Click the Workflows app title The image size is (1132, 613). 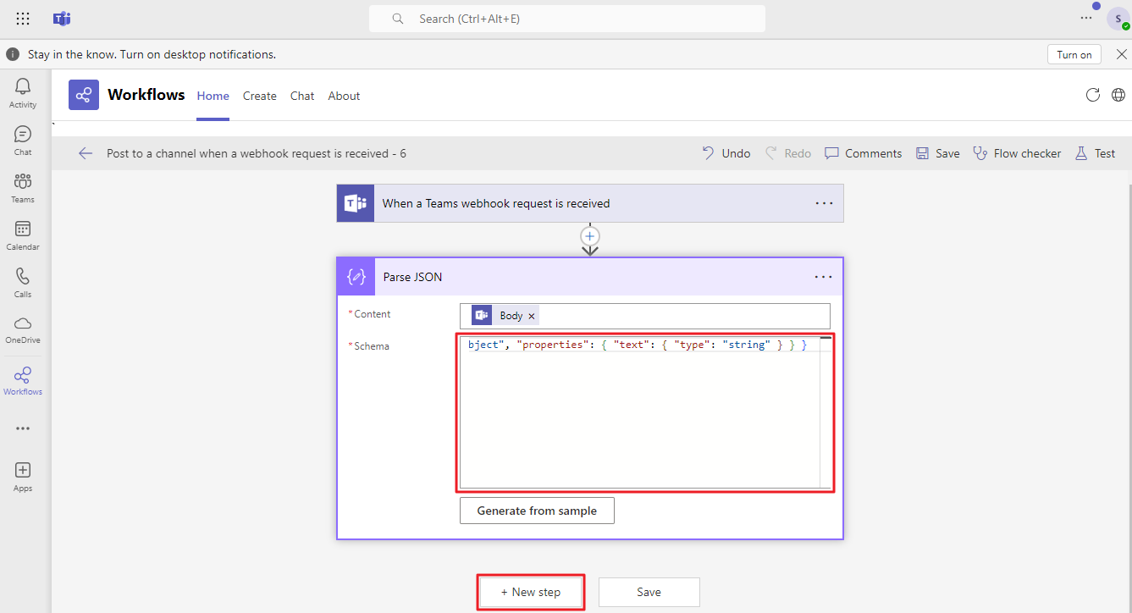click(146, 95)
